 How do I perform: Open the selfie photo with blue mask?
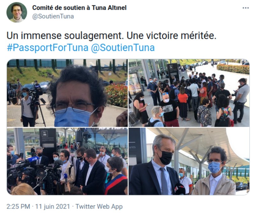point(67,93)
